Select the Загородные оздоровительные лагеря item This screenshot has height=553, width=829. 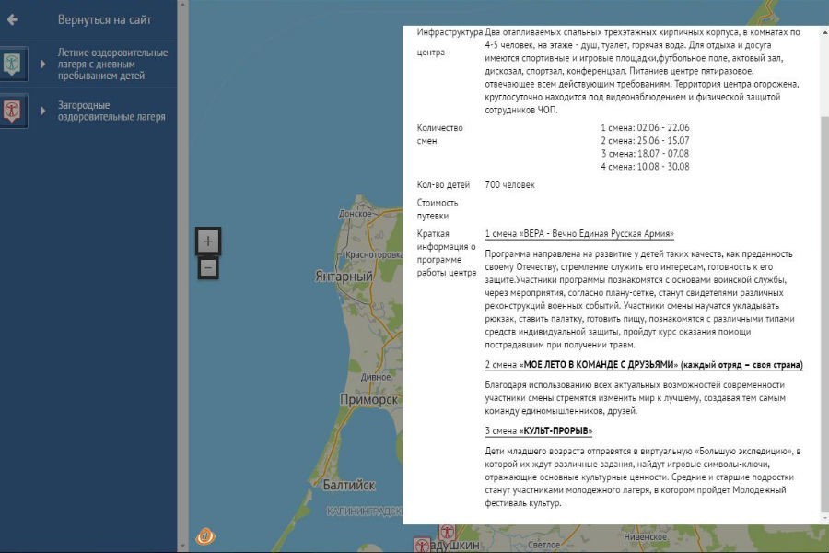(x=111, y=112)
